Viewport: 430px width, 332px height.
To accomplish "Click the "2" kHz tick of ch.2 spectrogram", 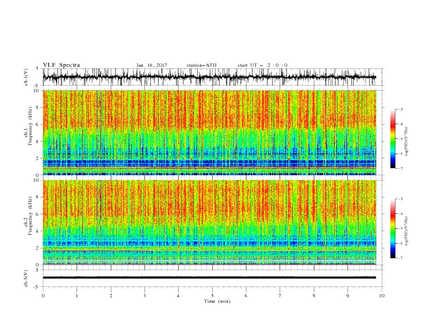I will coord(38,248).
